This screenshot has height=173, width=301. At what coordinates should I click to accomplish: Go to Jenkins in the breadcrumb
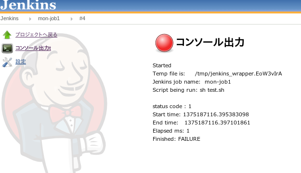pyautogui.click(x=10, y=18)
